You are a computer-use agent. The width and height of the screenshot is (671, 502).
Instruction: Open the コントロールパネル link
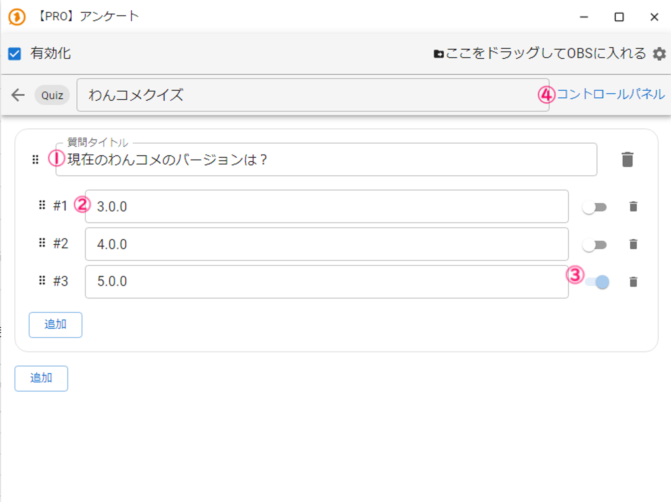611,94
